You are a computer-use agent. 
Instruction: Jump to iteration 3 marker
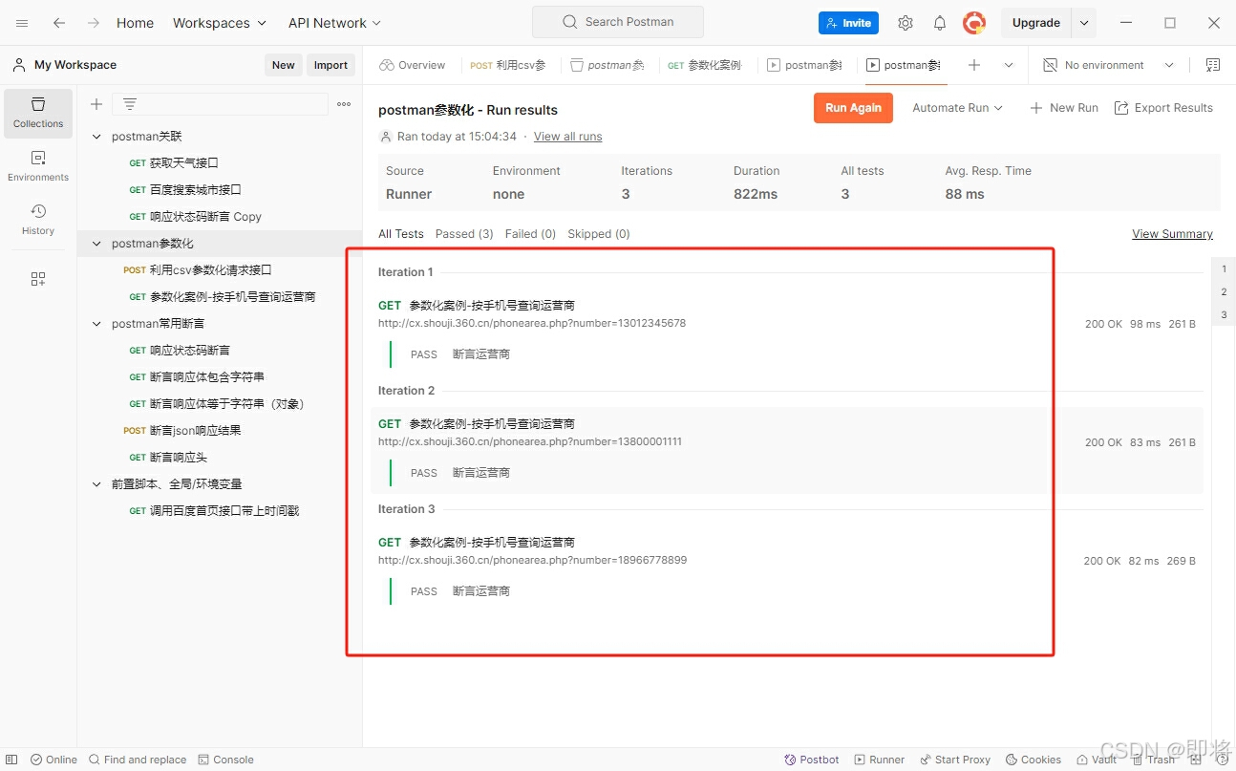1224,314
